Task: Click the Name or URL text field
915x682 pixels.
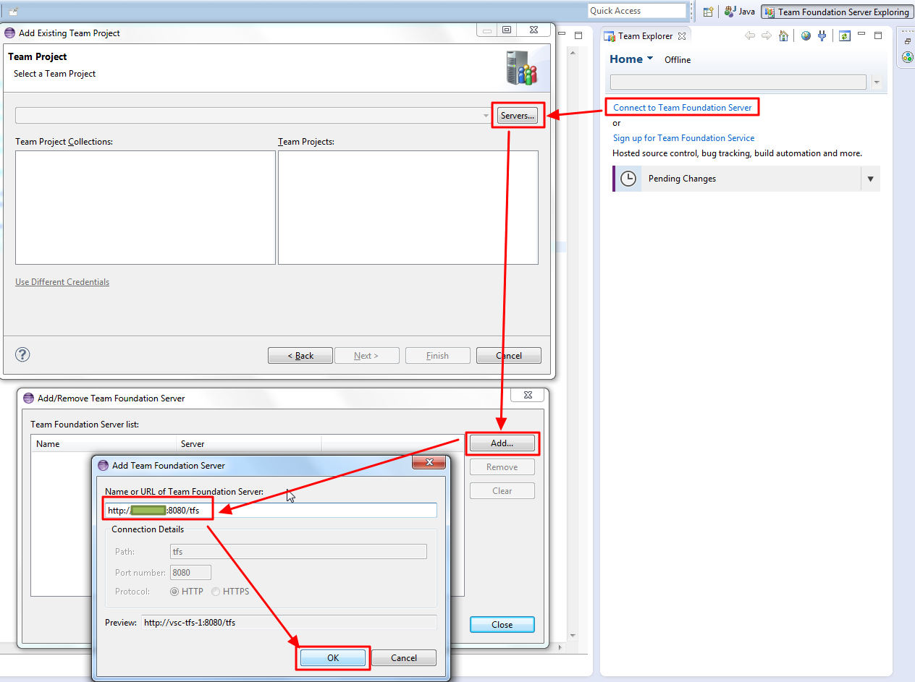Action: point(271,511)
